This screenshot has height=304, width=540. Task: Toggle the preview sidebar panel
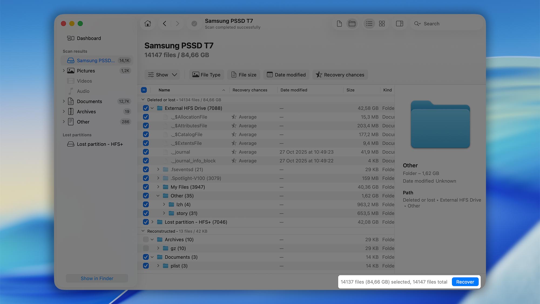400,24
